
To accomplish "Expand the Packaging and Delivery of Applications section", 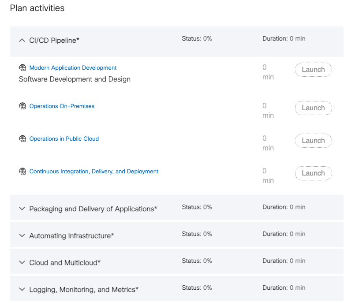I will pyautogui.click(x=22, y=209).
